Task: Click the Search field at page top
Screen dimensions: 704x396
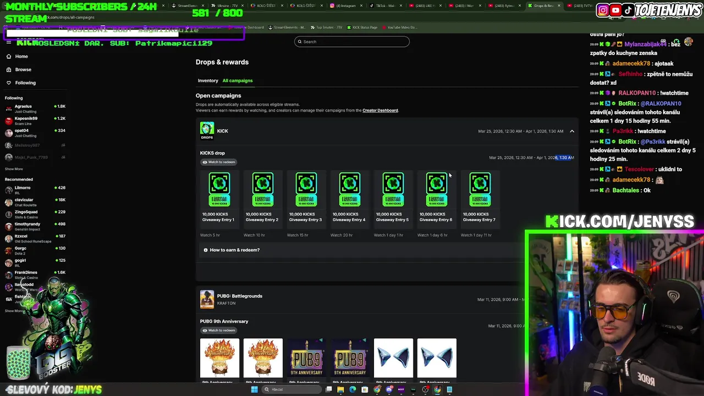Action: (352, 42)
